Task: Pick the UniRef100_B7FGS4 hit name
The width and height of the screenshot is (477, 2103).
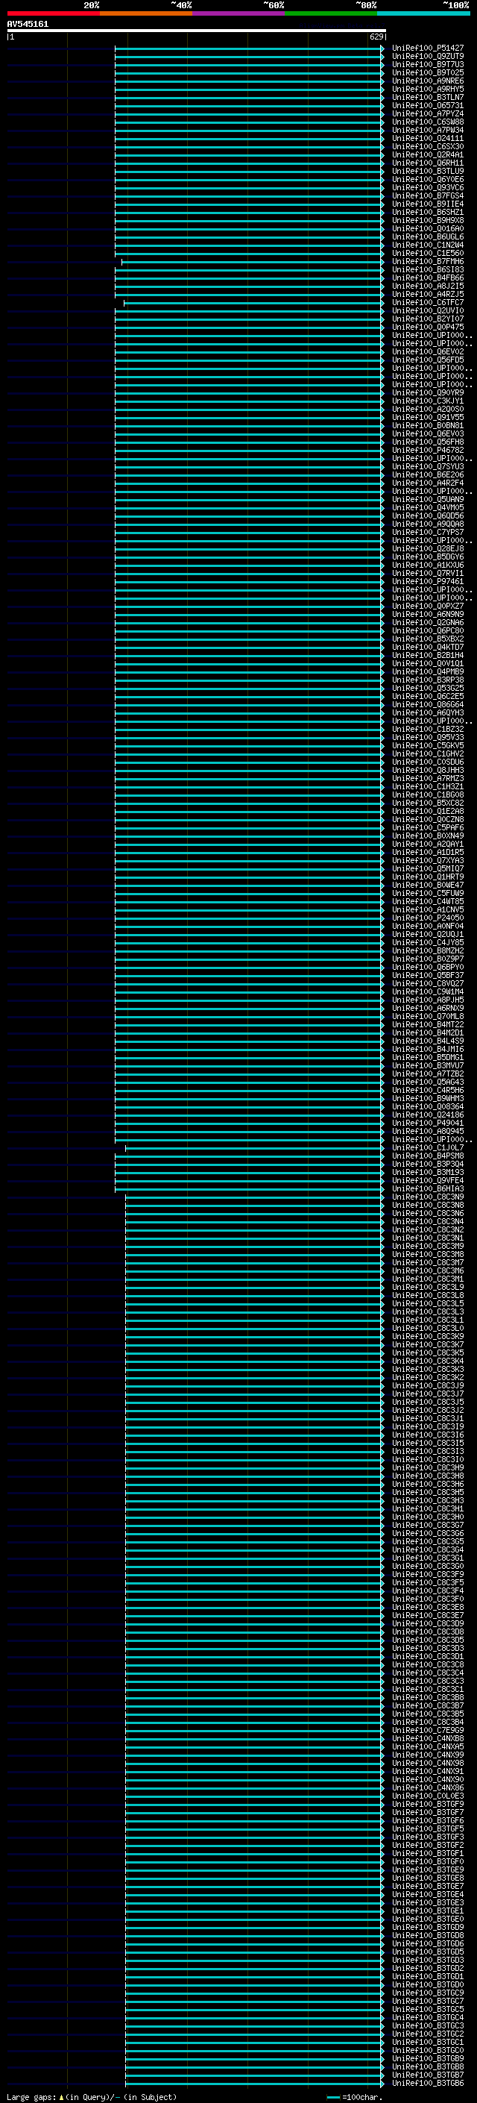Action: [x=428, y=195]
